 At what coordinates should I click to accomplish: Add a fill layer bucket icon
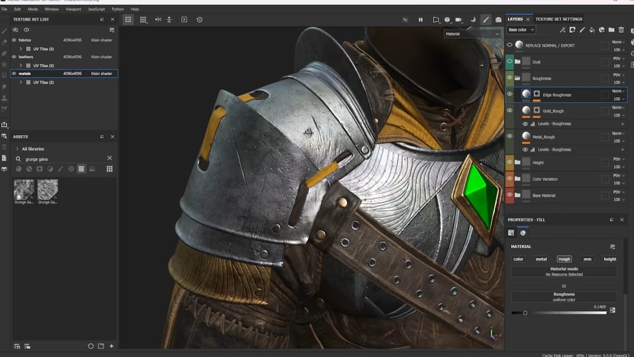(x=592, y=30)
